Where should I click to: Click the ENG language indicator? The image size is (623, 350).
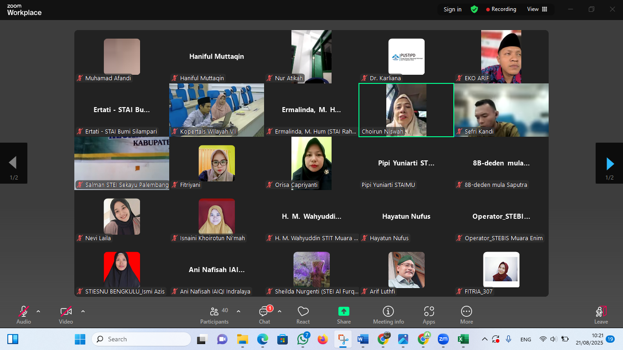point(526,340)
